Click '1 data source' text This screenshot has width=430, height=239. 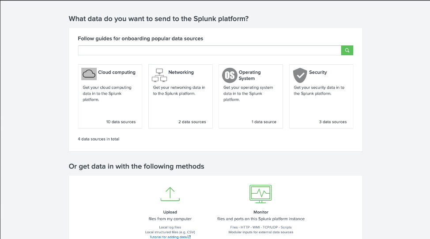point(264,122)
